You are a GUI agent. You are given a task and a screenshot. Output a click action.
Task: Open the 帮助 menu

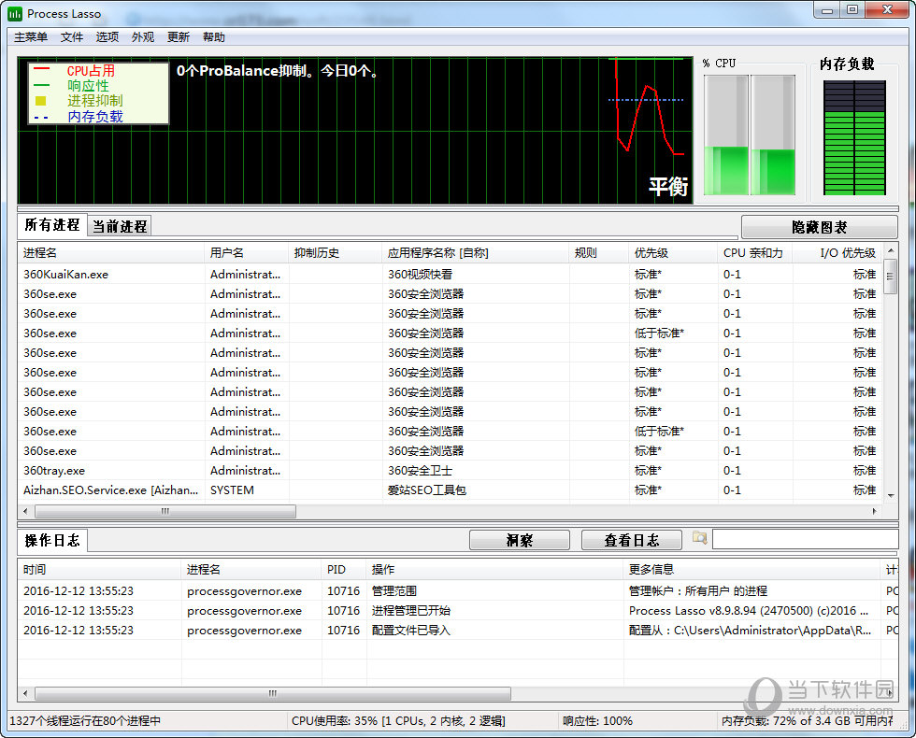coord(214,37)
